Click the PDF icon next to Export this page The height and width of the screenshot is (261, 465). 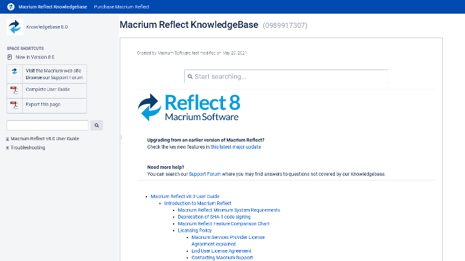(14, 105)
